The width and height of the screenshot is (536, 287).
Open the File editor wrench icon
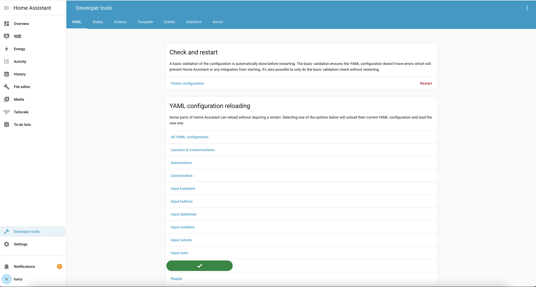[x=7, y=87]
